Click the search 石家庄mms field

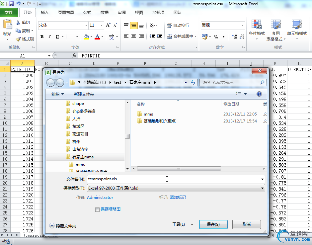click(233, 82)
